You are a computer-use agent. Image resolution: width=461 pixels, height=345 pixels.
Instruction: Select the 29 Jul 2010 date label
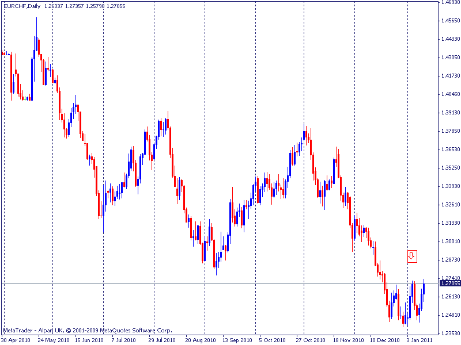(x=161, y=340)
